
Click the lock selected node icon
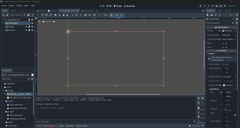[86, 15]
